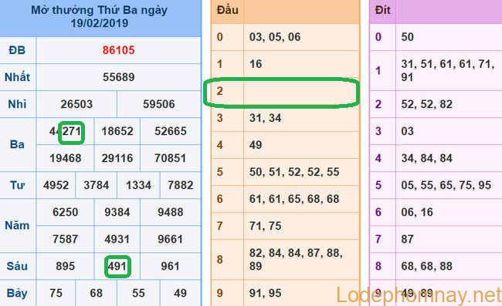The image size is (502, 306).
Task: Click Đầu values '31, 34'
Action: tap(266, 118)
